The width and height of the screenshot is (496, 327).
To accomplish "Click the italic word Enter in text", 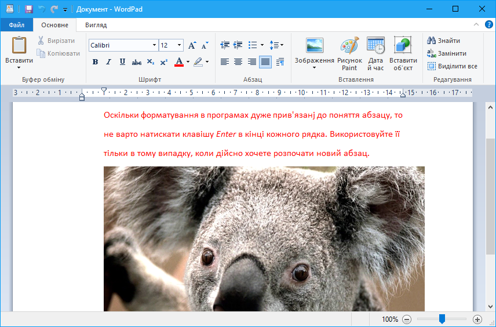I will [x=226, y=134].
